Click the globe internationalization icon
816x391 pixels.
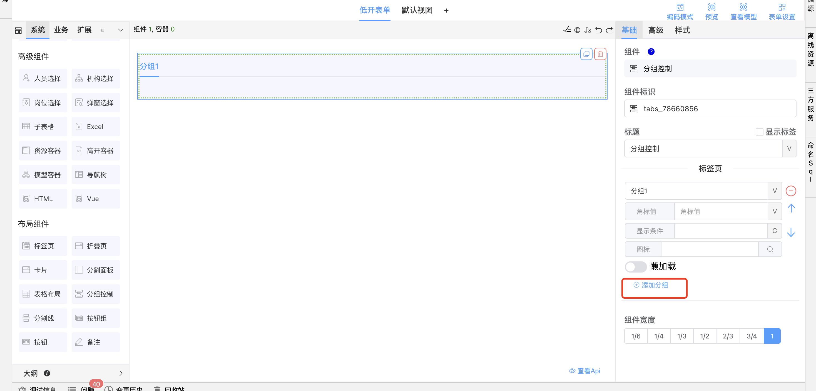577,30
